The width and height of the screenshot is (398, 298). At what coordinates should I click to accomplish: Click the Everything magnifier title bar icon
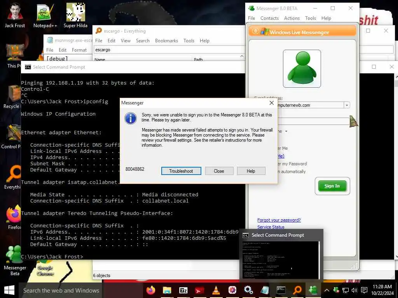tap(99, 31)
